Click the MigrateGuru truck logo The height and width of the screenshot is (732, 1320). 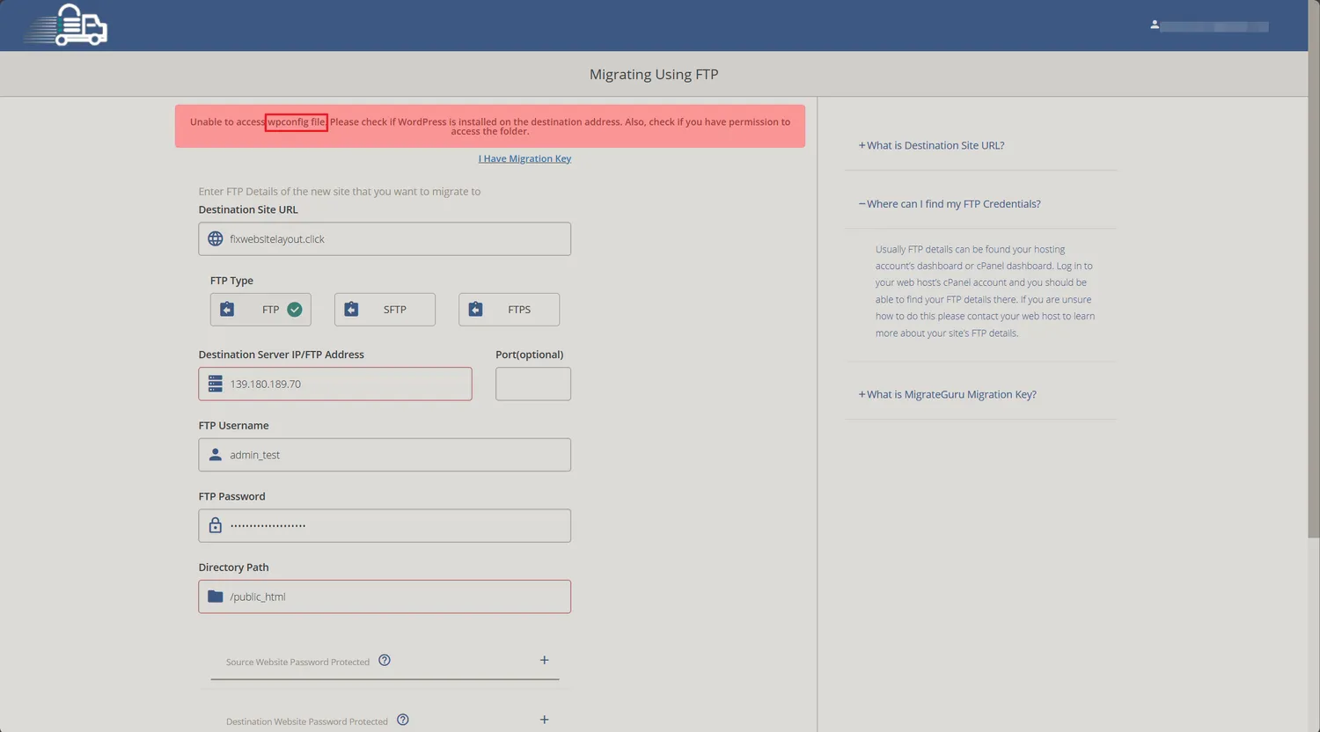(69, 26)
